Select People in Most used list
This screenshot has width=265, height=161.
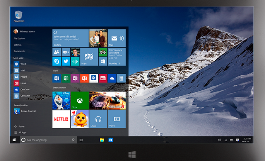[20, 77]
